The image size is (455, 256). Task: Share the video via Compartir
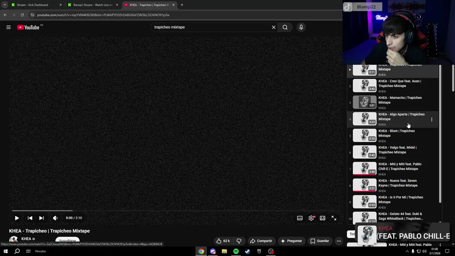click(261, 241)
